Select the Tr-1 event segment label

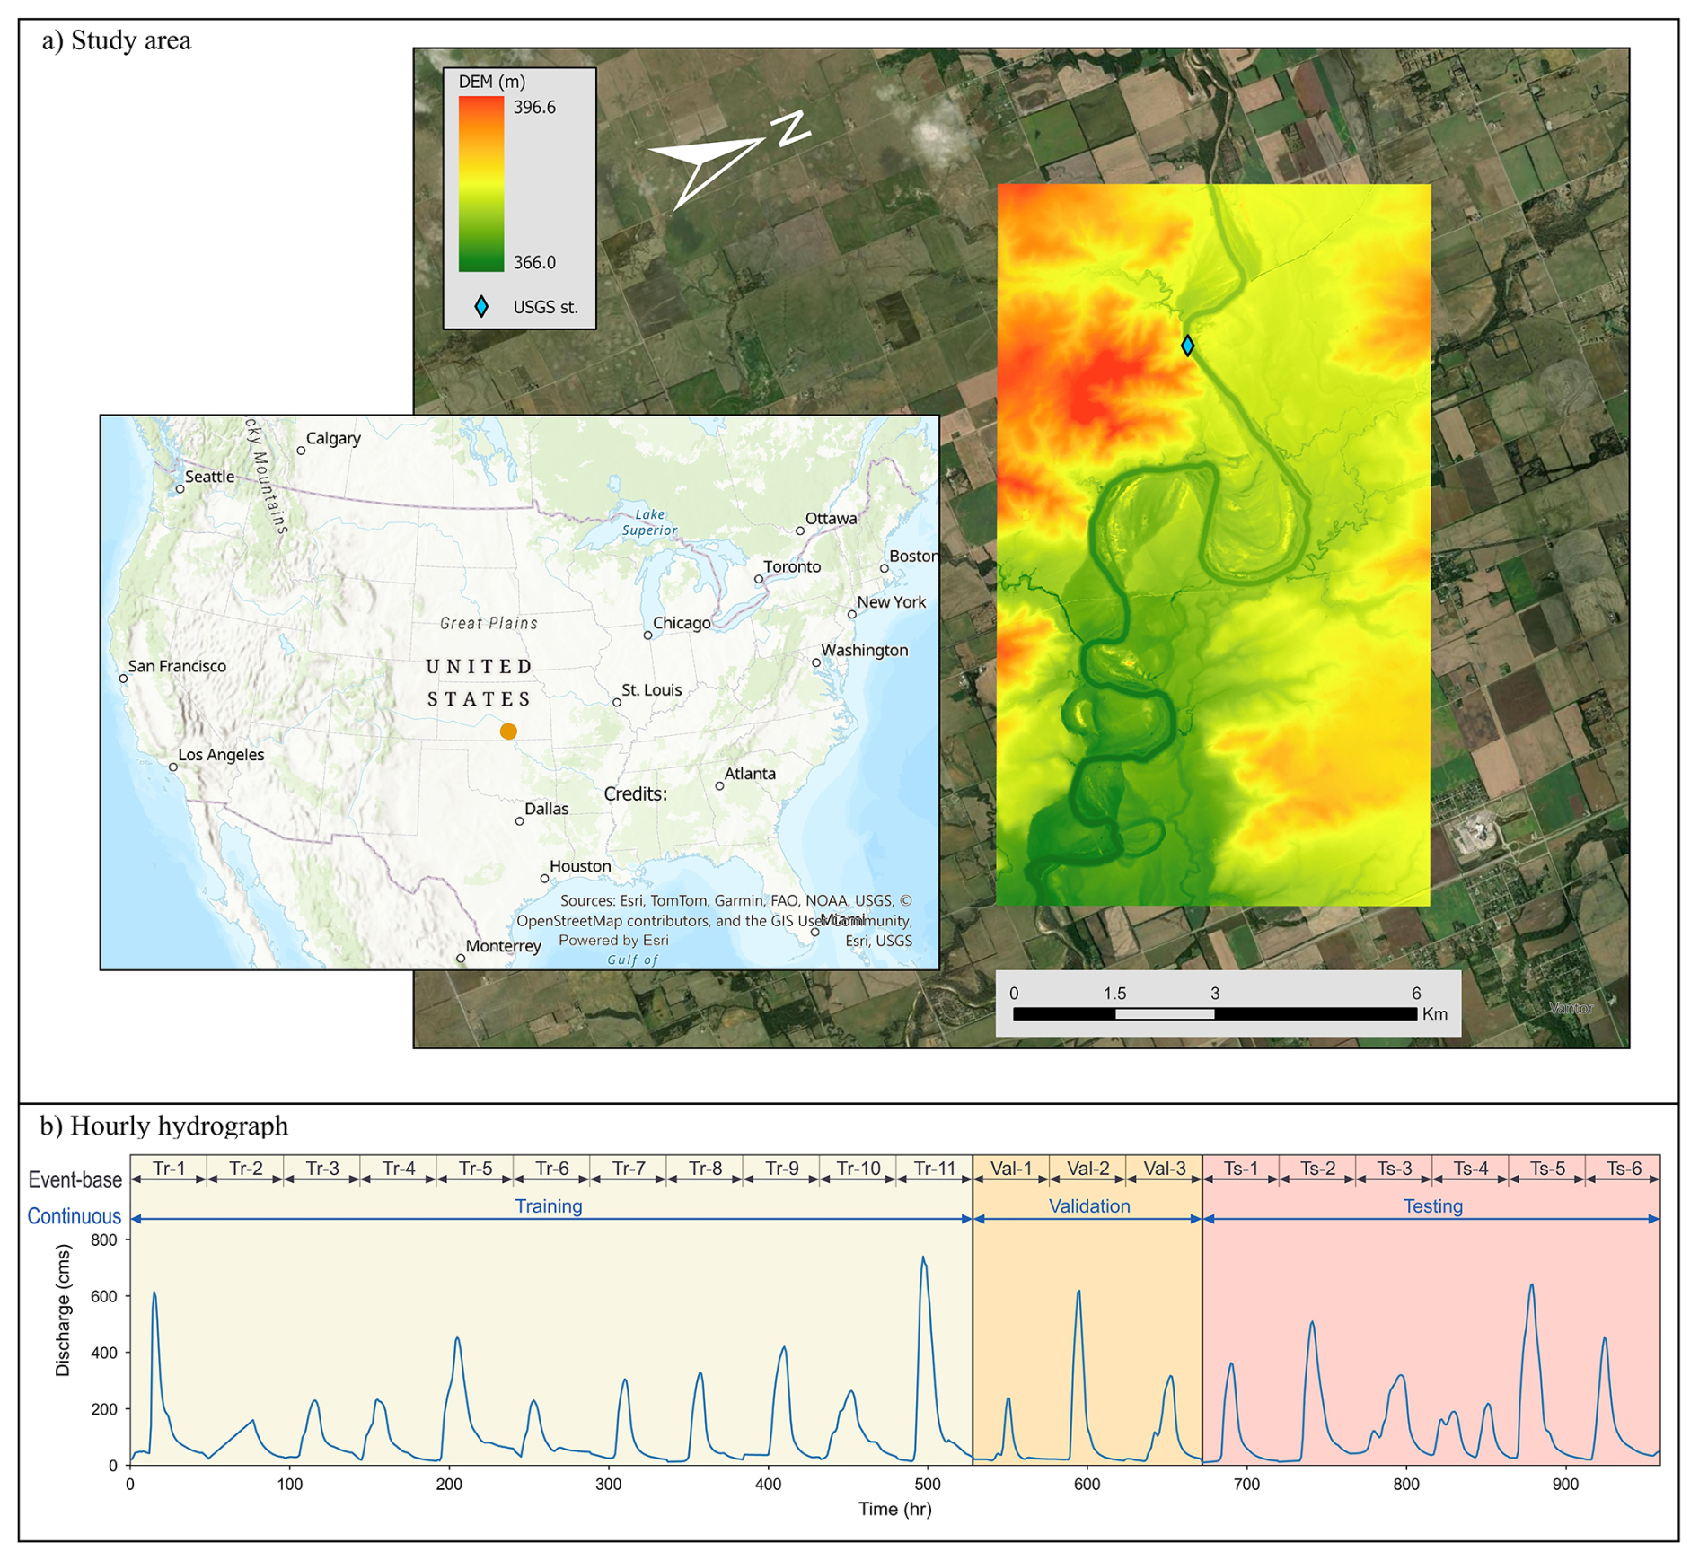(169, 1169)
